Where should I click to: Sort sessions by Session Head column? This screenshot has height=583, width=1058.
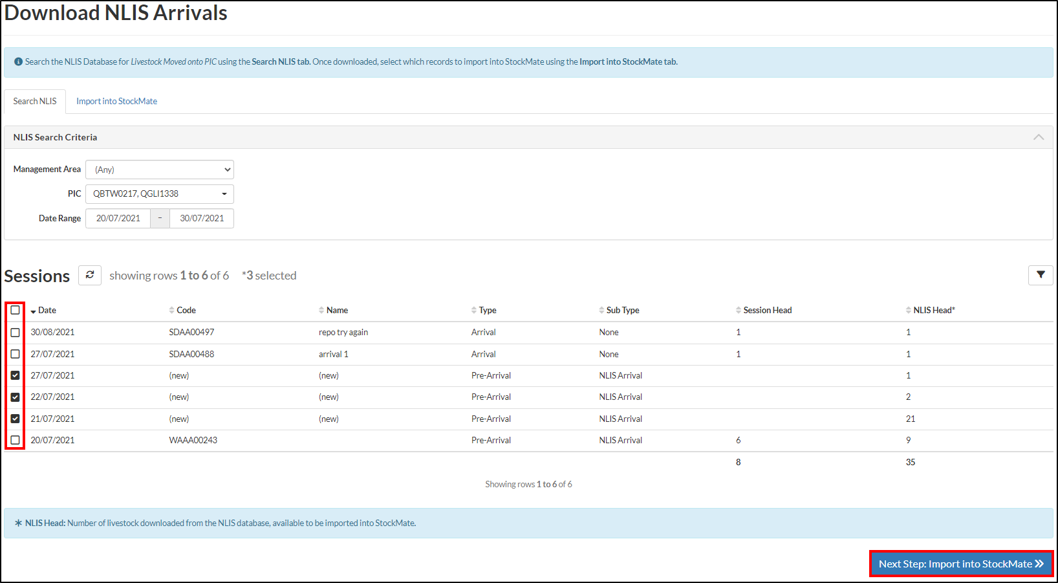pyautogui.click(x=764, y=311)
